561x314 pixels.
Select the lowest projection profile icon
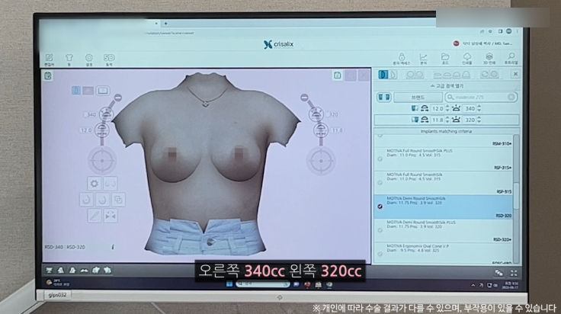(x=438, y=75)
